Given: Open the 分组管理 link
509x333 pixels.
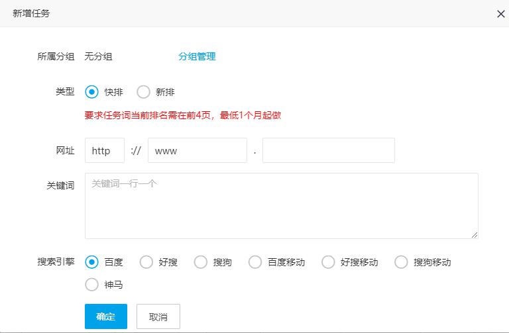Looking at the screenshot, I should (197, 57).
